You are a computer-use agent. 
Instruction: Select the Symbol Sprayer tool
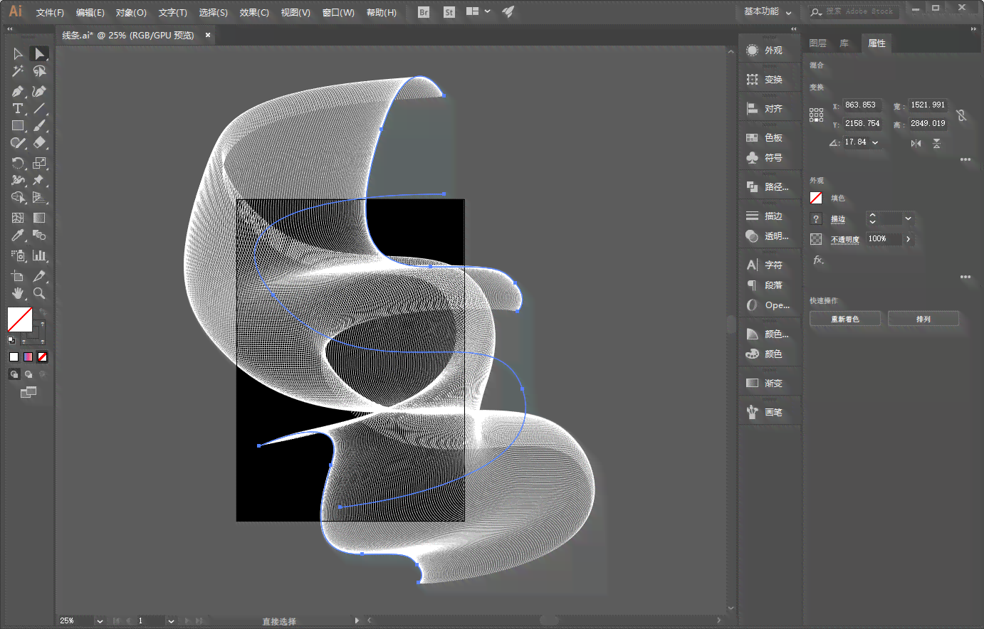click(18, 255)
